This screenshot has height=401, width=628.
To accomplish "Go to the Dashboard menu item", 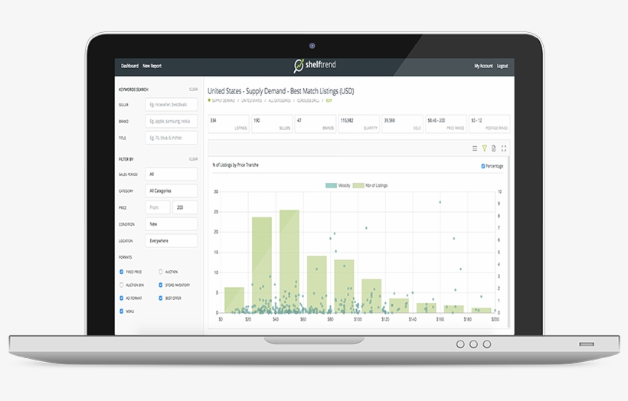I will 129,67.
